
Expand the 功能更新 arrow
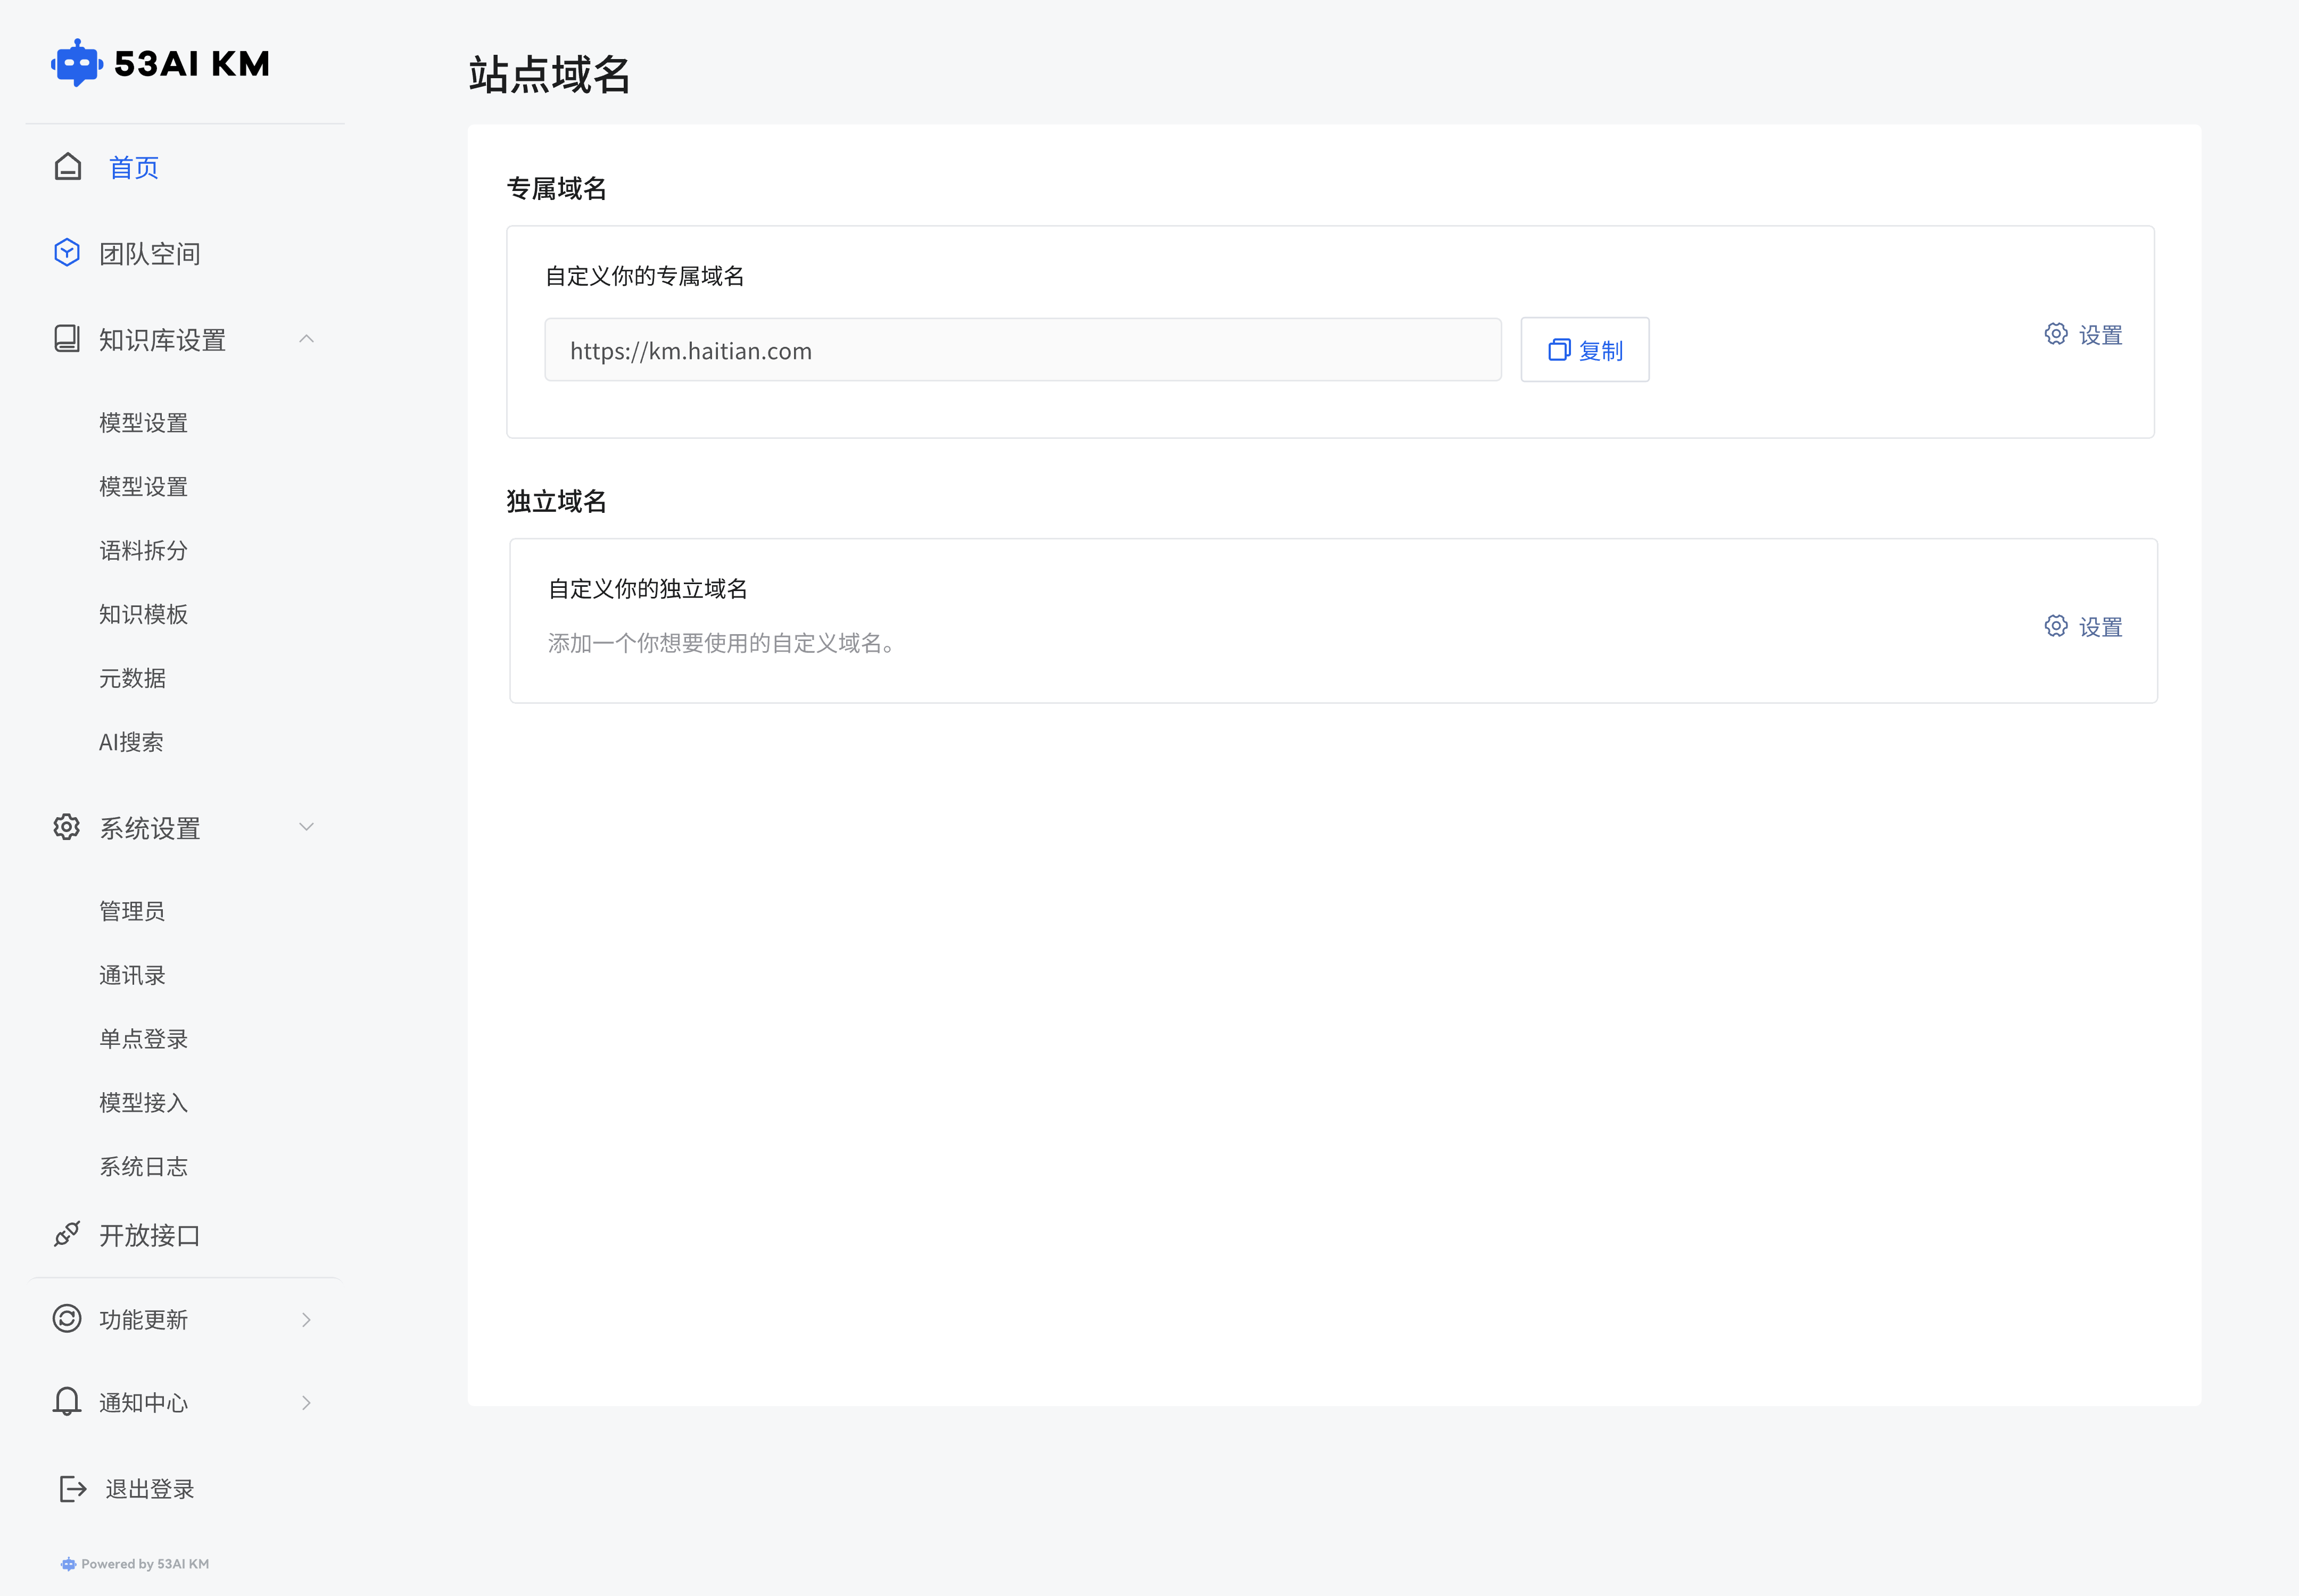point(306,1319)
